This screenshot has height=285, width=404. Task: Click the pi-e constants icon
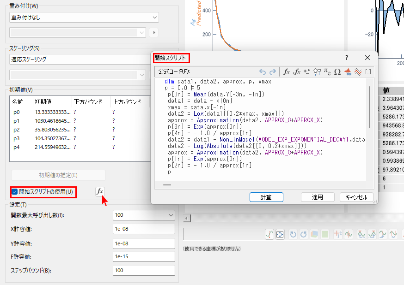click(327, 71)
